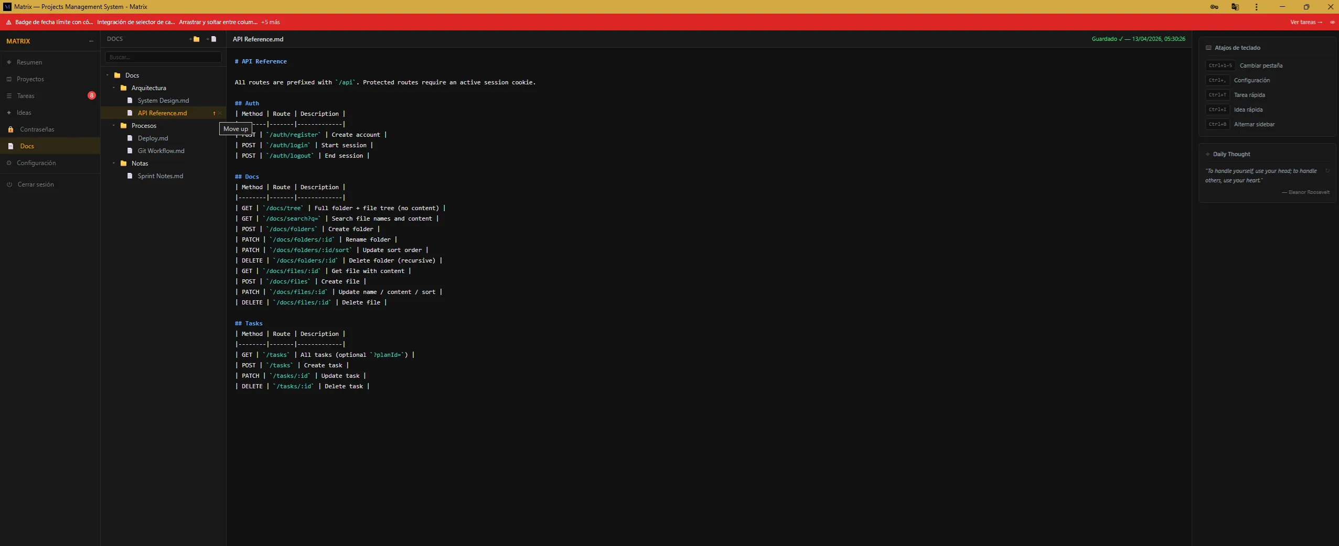The width and height of the screenshot is (1339, 546).
Task: Click the Ideas lightbulb icon in the sidebar
Action: click(9, 113)
